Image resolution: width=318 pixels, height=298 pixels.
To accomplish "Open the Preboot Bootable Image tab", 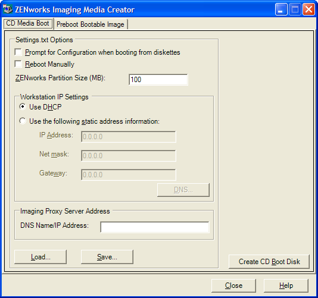I will 91,24.
